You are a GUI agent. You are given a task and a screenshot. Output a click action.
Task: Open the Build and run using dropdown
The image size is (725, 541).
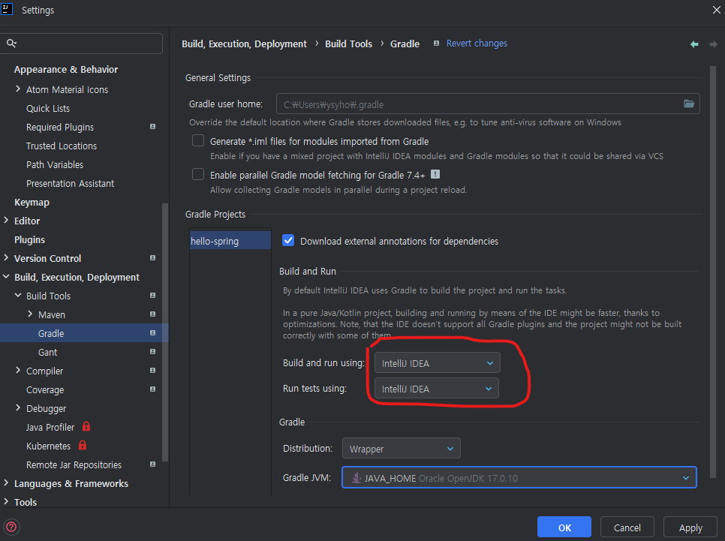(437, 363)
